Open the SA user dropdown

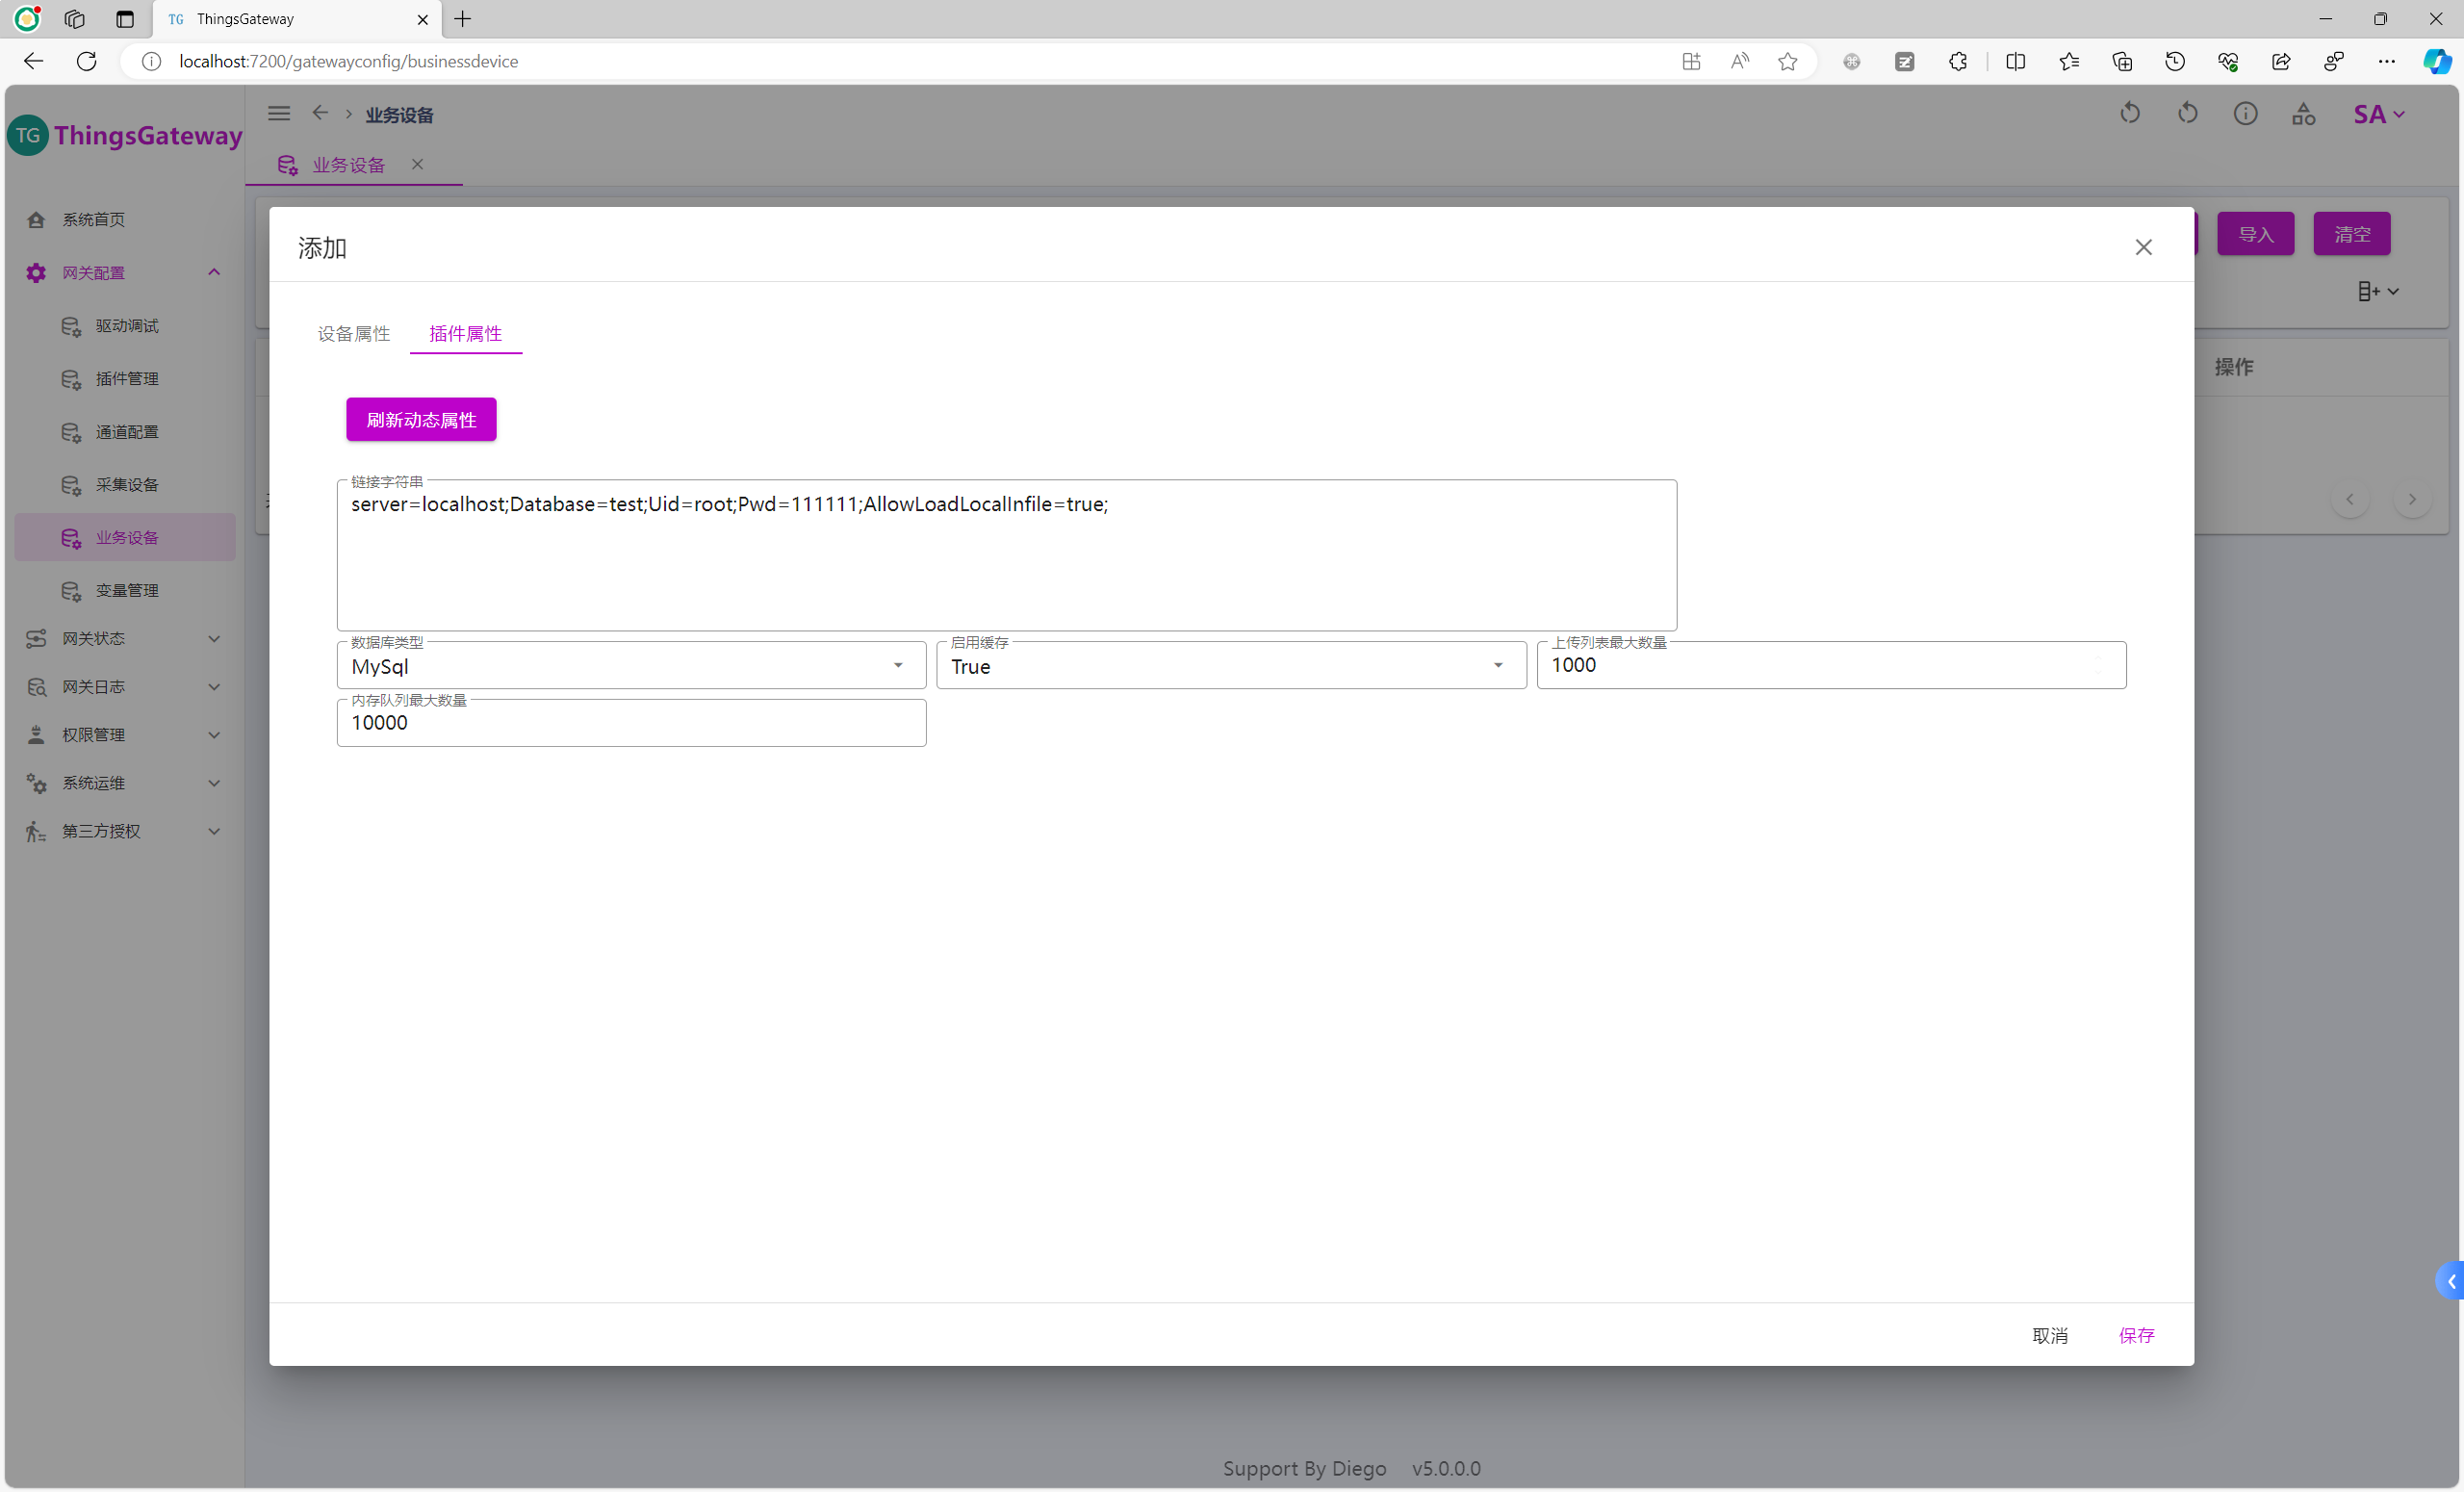(2378, 114)
